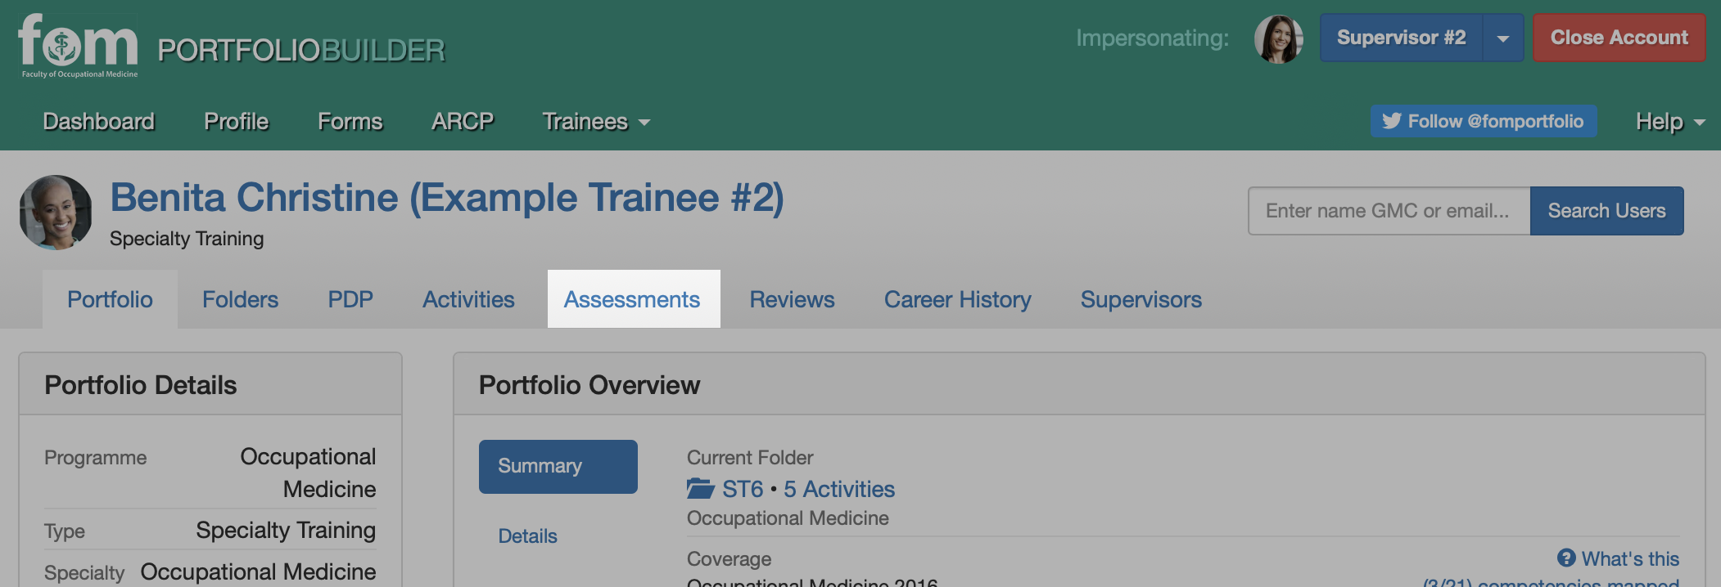Select the Details section in Portfolio Overview
The width and height of the screenshot is (1721, 587).
528,536
